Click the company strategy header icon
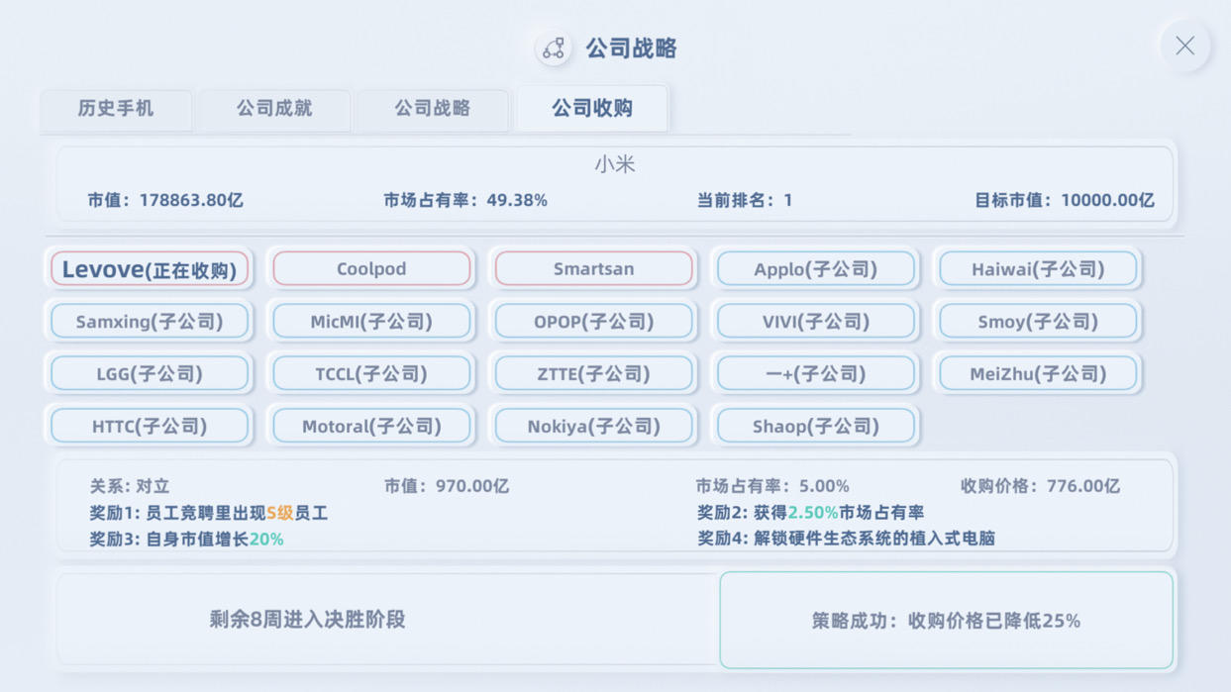 point(553,49)
